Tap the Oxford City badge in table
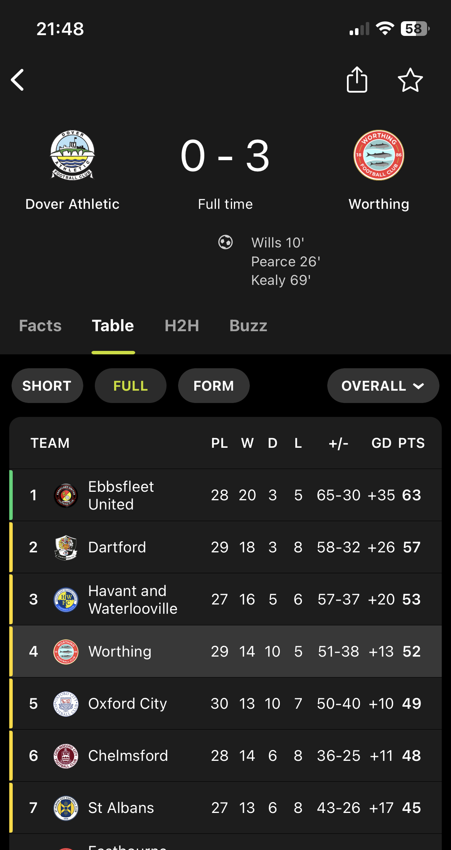The image size is (451, 850). 66,704
